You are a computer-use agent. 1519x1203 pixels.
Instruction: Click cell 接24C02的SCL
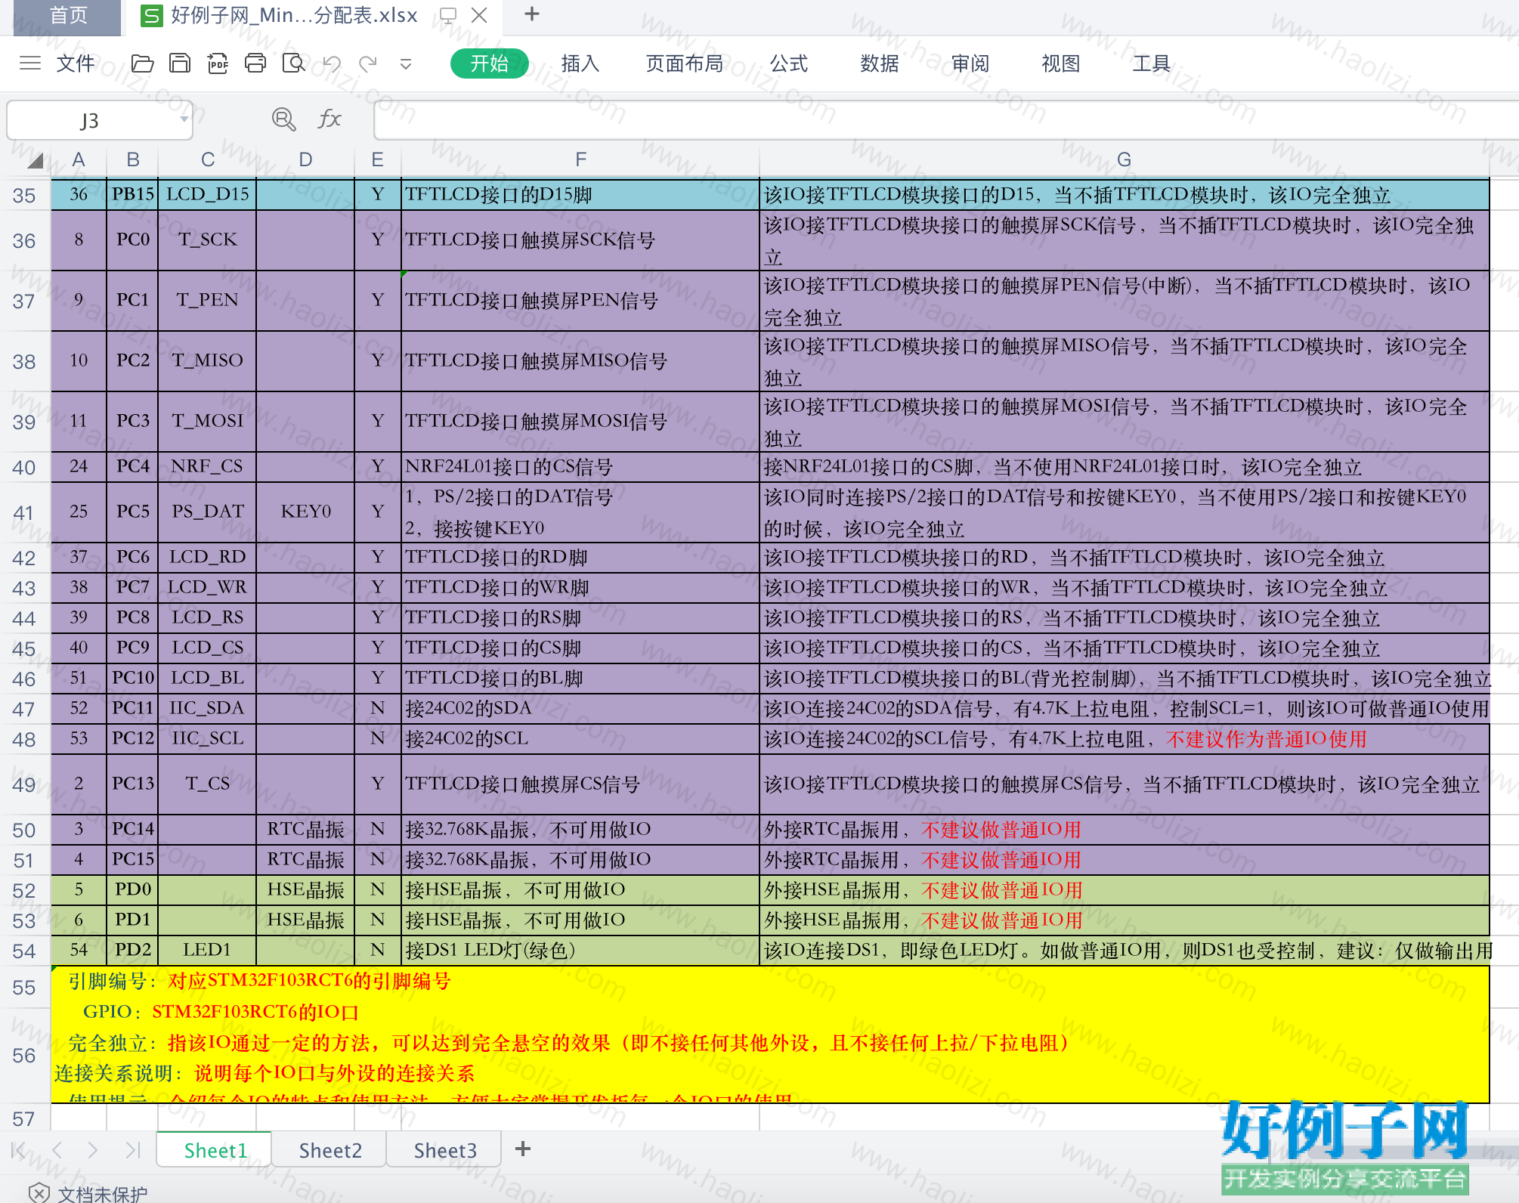(x=580, y=738)
